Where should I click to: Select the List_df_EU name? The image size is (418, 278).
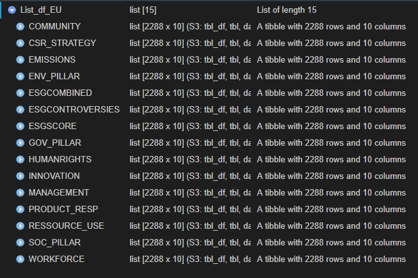[41, 10]
